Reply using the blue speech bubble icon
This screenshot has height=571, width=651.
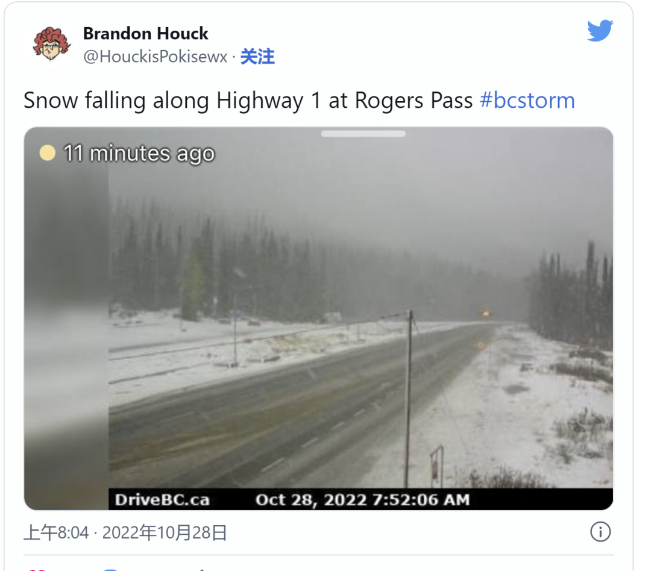(x=110, y=569)
